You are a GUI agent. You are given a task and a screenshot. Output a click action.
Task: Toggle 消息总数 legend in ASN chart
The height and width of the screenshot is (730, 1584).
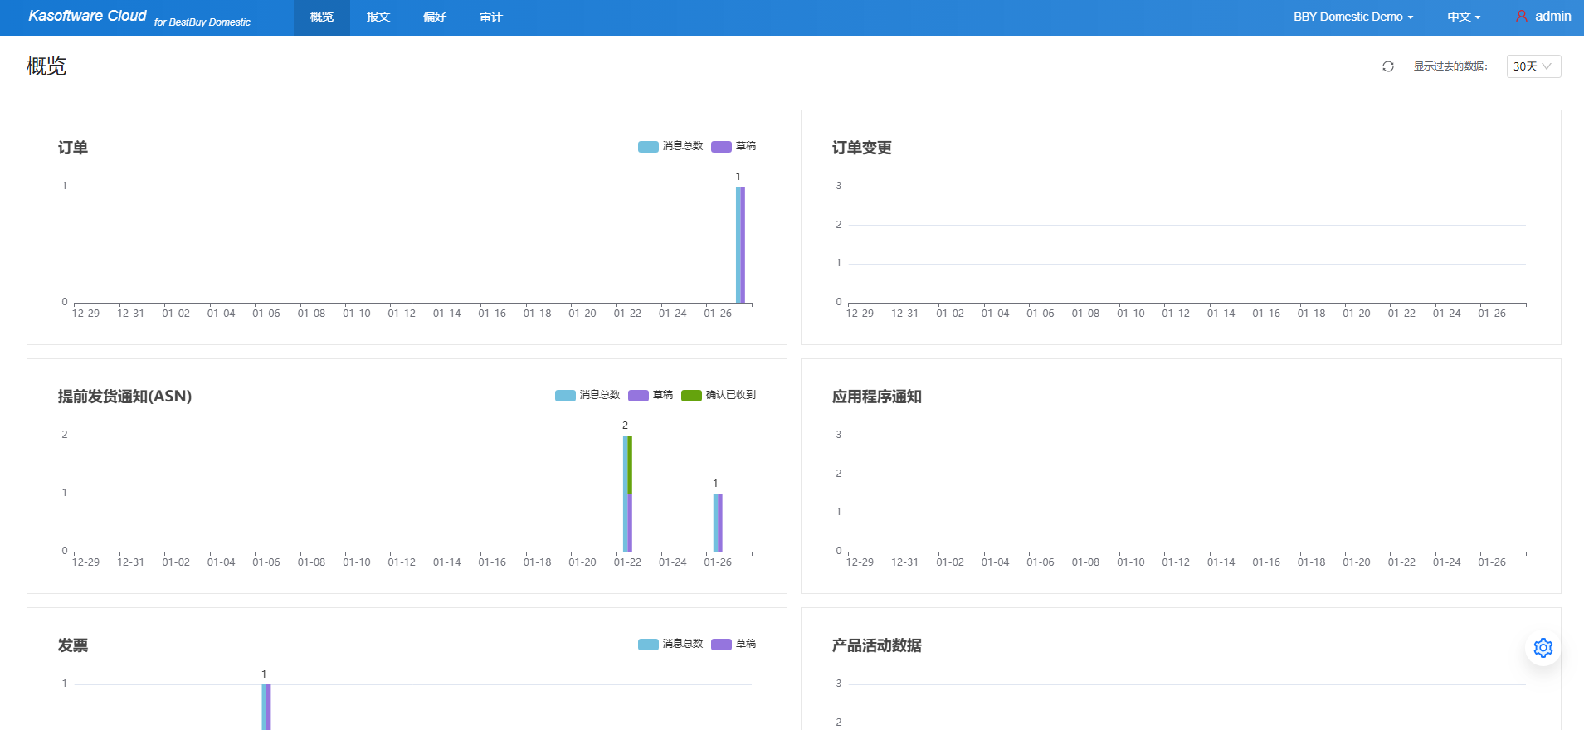587,396
